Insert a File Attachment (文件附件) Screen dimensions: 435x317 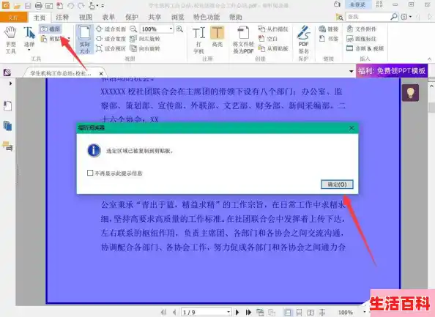tap(362, 29)
